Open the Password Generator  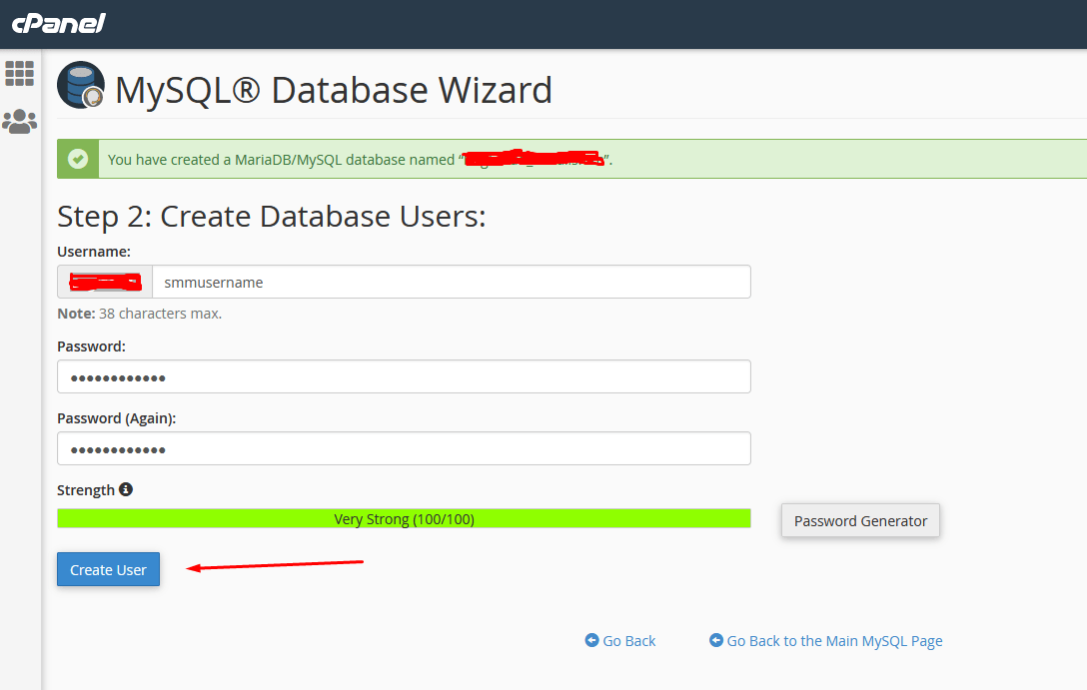coord(860,521)
